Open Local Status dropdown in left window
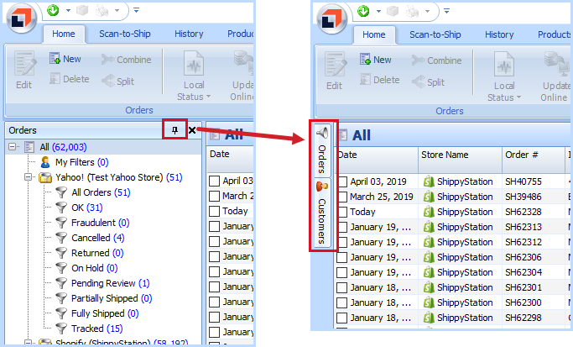The height and width of the screenshot is (347, 573). click(x=194, y=76)
